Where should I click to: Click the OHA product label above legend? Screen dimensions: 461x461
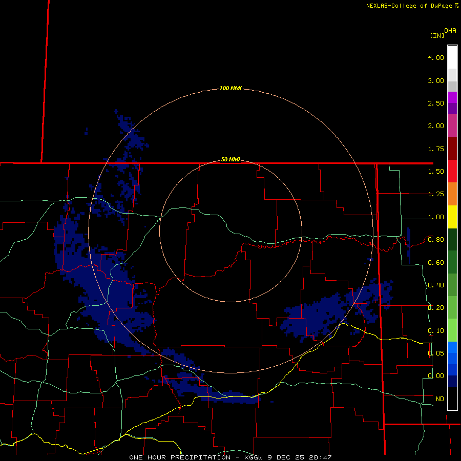(450, 31)
